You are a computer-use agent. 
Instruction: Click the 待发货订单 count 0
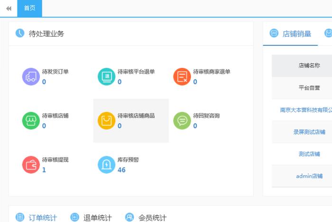44,82
